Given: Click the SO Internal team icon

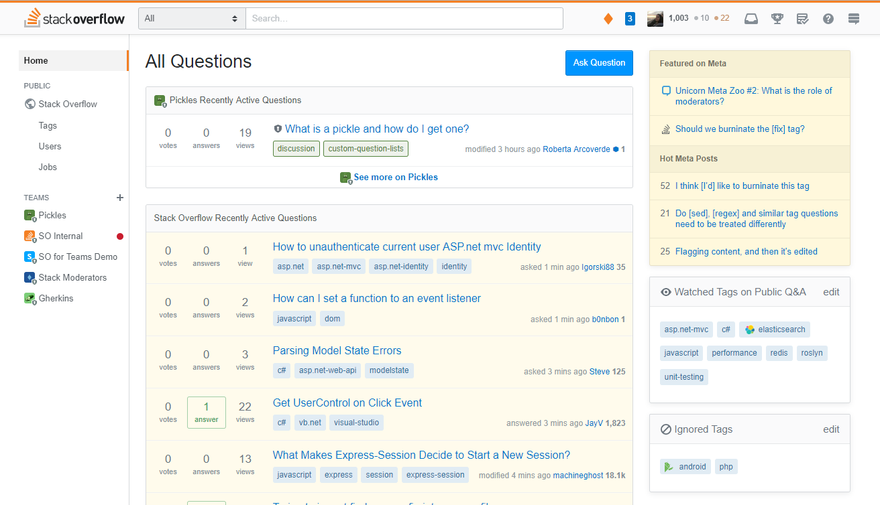Looking at the screenshot, I should 30,236.
